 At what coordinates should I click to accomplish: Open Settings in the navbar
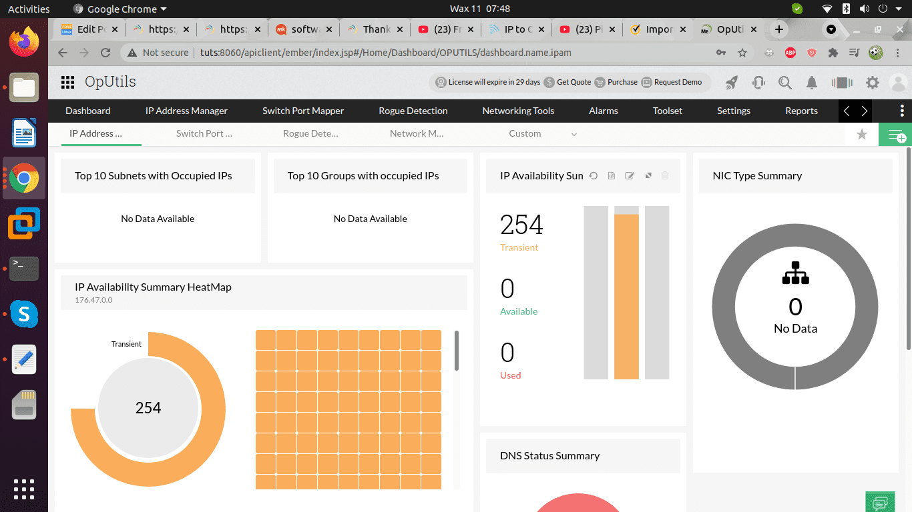[734, 111]
